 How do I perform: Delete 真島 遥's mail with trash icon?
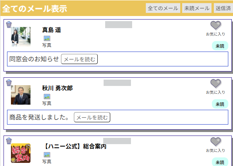click(9, 25)
